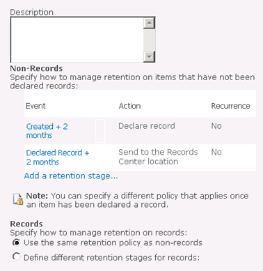Open the dropdown beside 'Created + 2 months'
The image size is (263, 271).
click(x=100, y=131)
